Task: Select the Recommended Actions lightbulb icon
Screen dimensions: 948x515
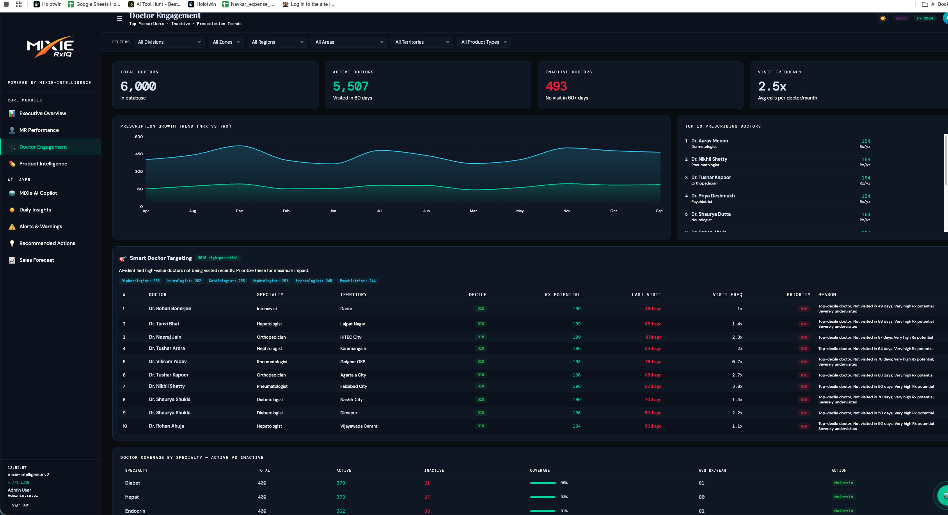Action: [x=12, y=243]
